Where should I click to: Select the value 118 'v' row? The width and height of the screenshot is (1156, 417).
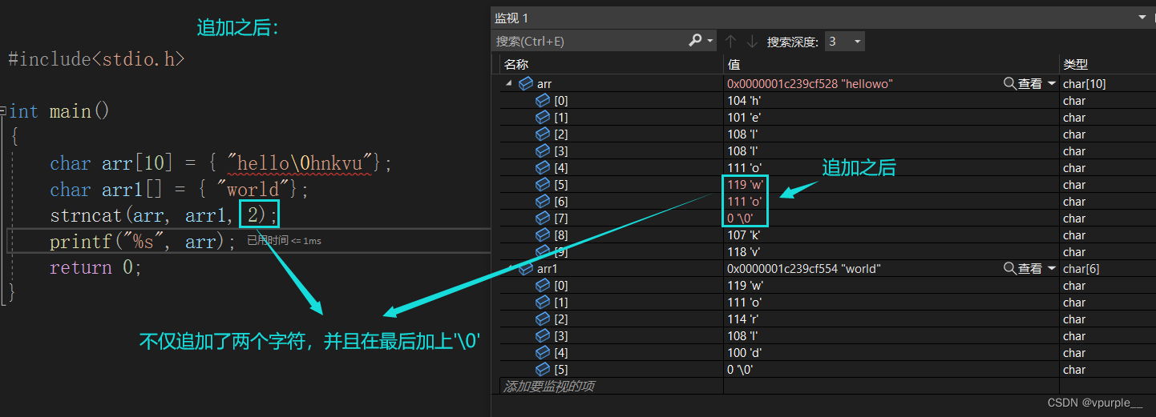(x=743, y=251)
